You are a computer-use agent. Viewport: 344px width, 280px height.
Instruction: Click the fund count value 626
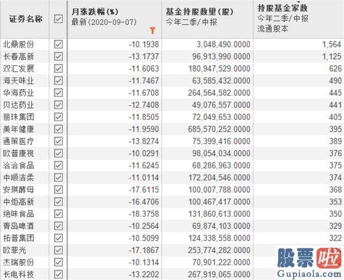tap(335, 68)
